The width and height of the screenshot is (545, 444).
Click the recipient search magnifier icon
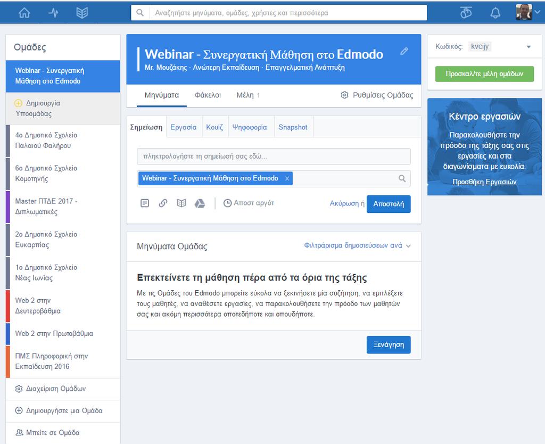click(402, 178)
